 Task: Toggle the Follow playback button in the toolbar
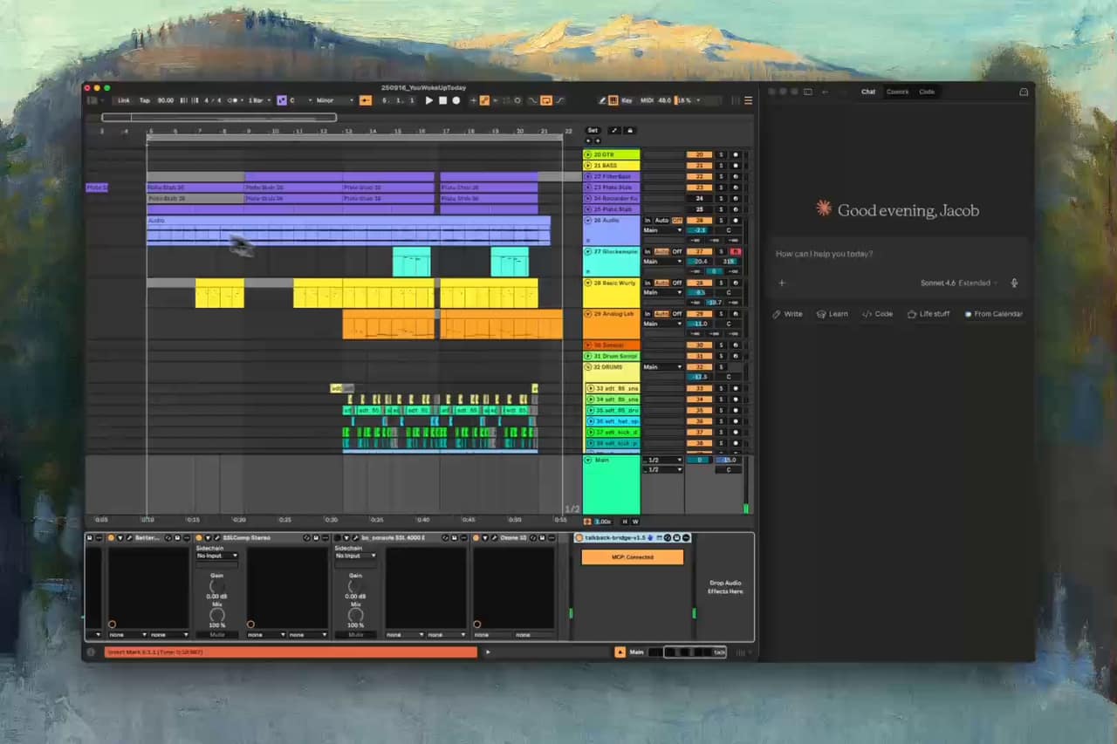point(546,100)
